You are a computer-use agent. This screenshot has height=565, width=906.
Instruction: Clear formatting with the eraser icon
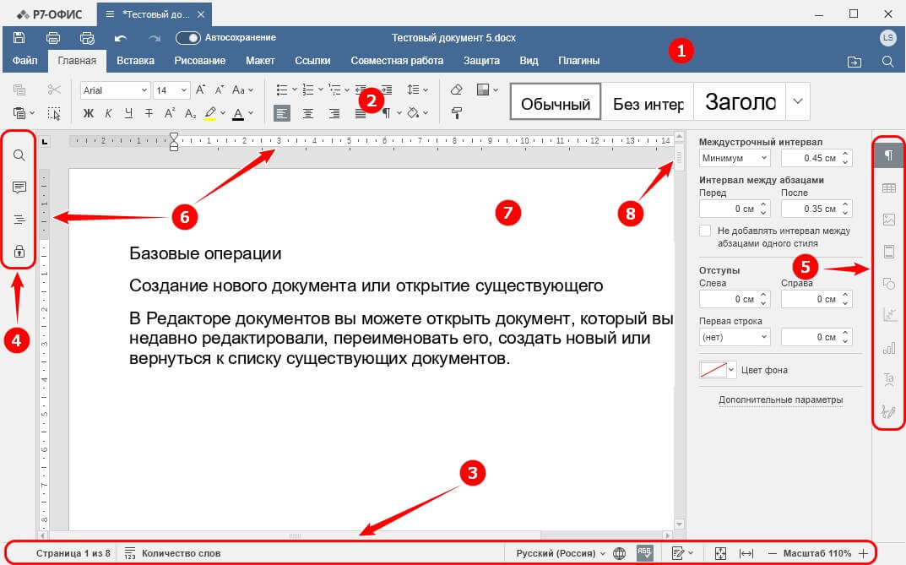(457, 90)
